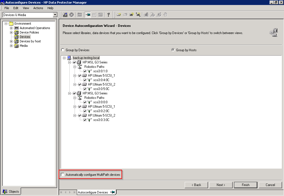This screenshot has width=284, height=196.
Task: Select the Group by Devices radio button
Action: click(63, 50)
